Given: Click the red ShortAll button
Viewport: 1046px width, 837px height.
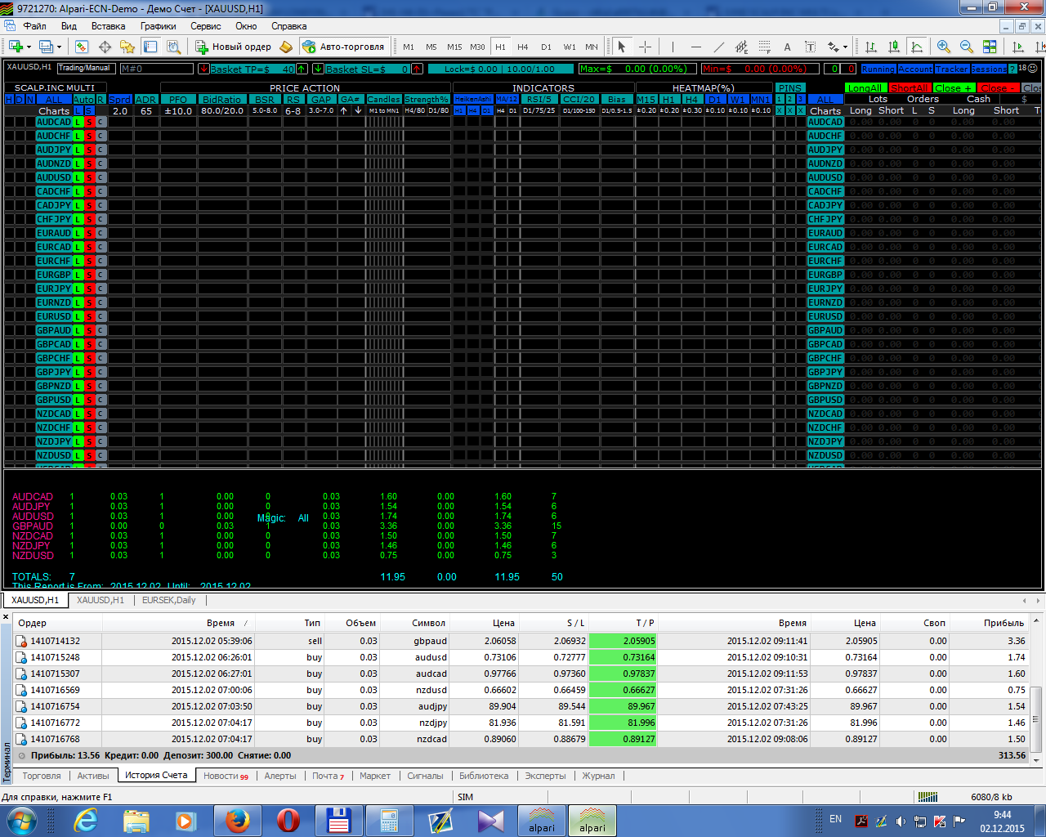Looking at the screenshot, I should [910, 87].
